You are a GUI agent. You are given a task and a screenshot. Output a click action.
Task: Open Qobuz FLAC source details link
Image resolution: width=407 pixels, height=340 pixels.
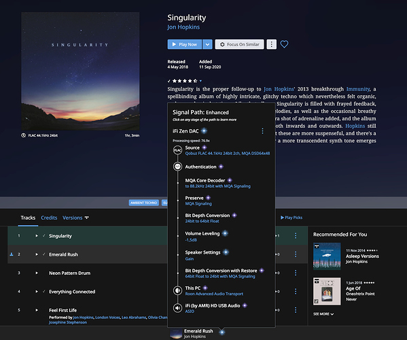[228, 154]
